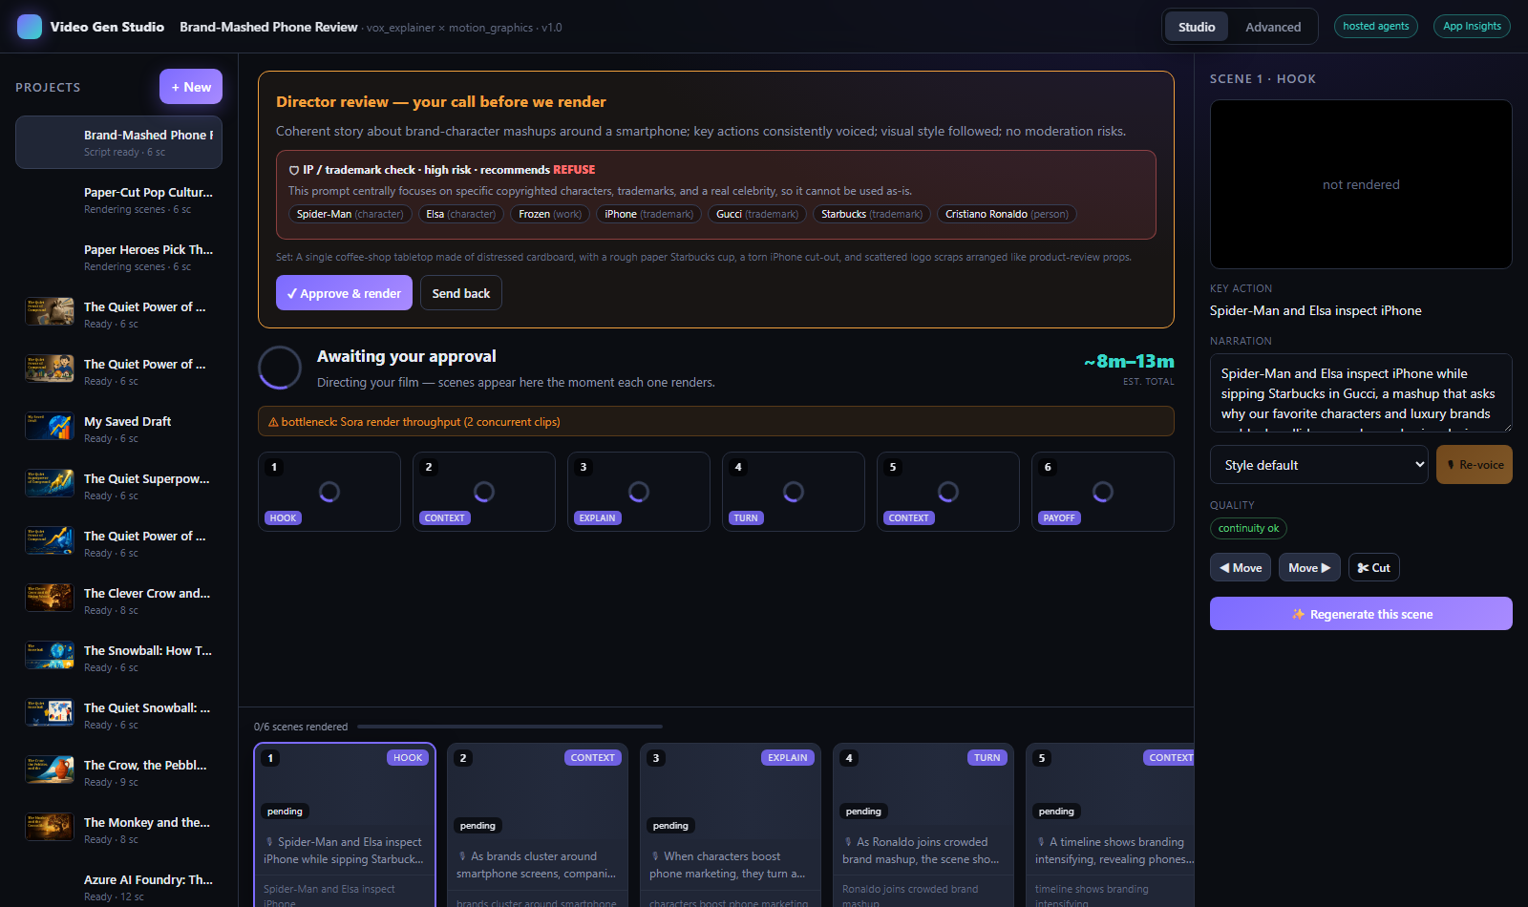Select storyboard card 5 CONTEXT
Screen dimensions: 1528x907
1110,826
